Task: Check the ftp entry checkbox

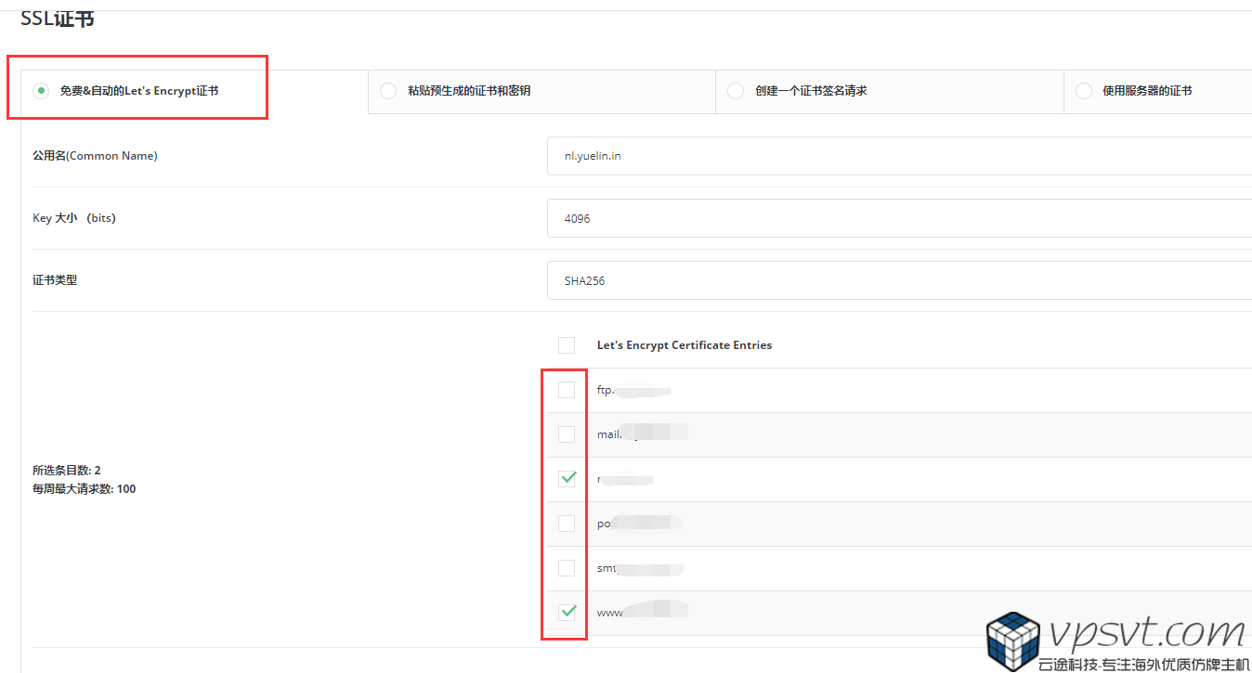Action: [566, 390]
